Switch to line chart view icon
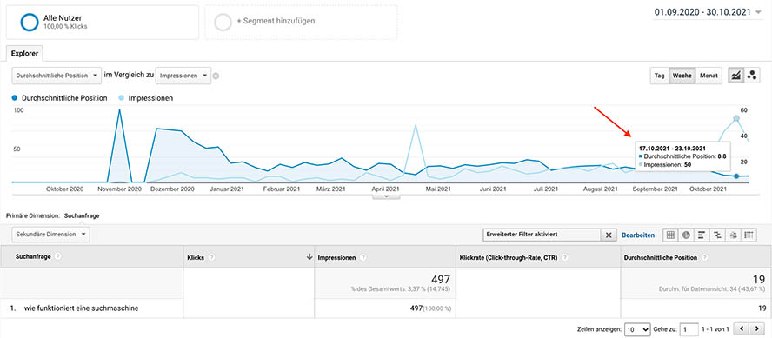This screenshot has width=772, height=338. tap(736, 76)
